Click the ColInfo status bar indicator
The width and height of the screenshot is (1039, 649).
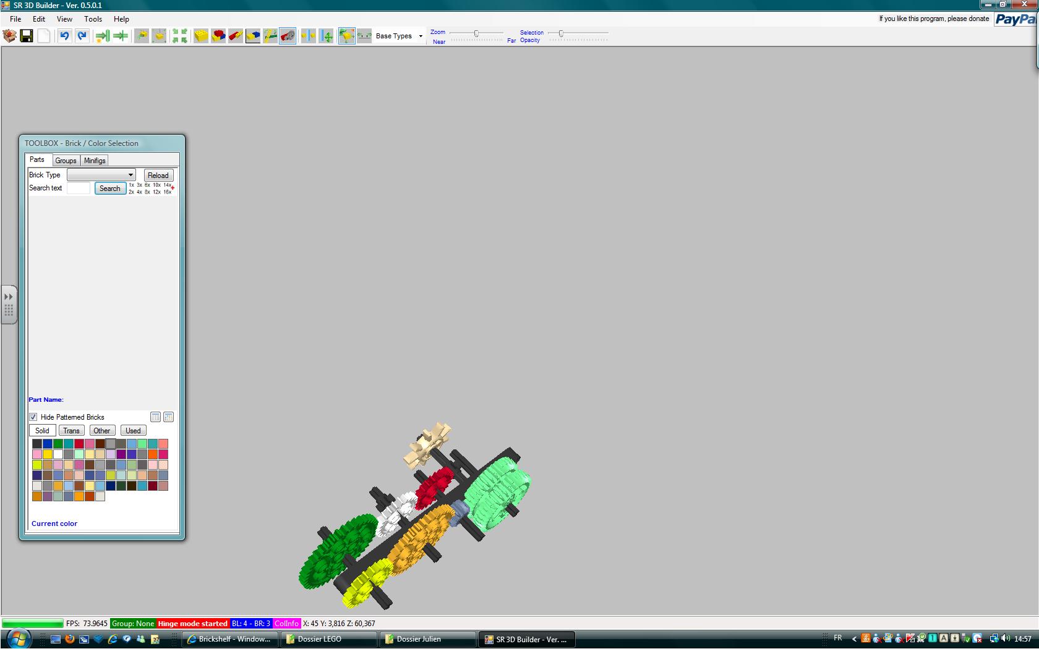pos(286,624)
